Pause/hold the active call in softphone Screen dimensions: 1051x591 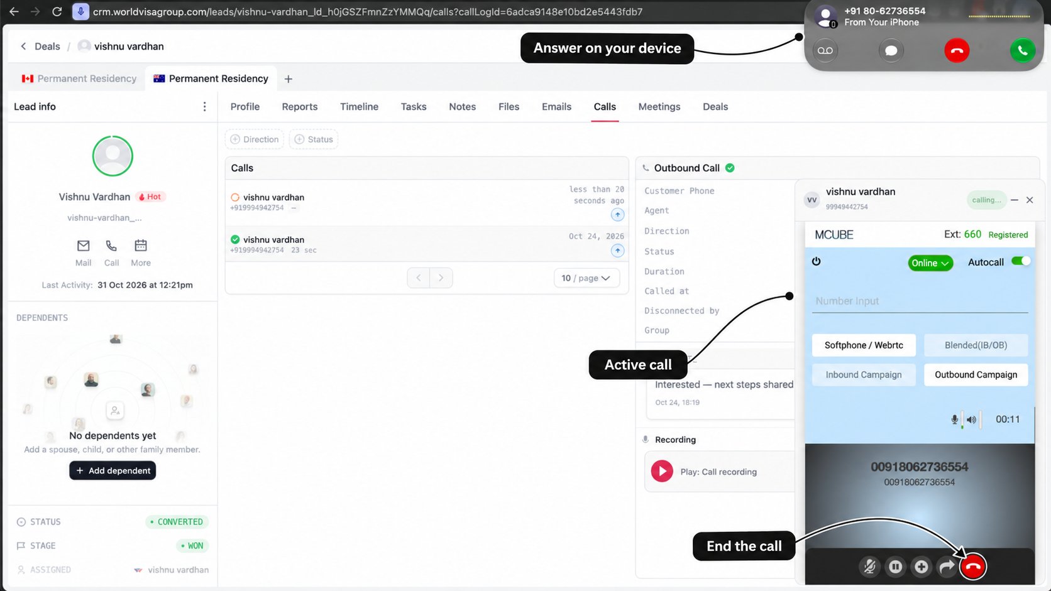896,567
